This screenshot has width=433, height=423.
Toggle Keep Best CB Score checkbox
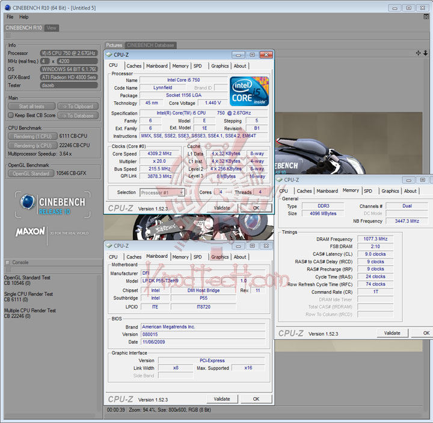tap(11, 115)
